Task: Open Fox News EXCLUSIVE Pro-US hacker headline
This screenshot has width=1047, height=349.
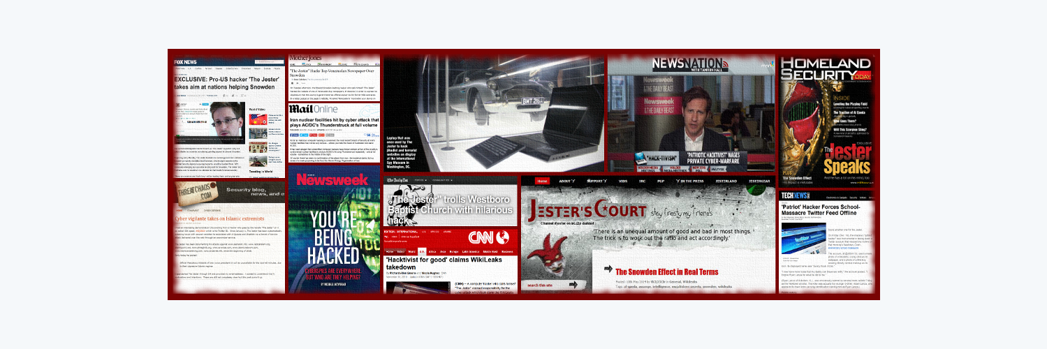Action: pos(228,84)
